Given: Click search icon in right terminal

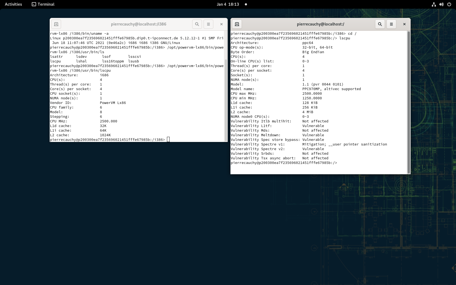Looking at the screenshot, I should [380, 24].
